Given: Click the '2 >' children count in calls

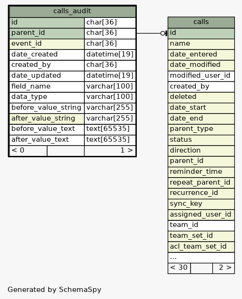Looking at the screenshot, I should click(224, 268).
